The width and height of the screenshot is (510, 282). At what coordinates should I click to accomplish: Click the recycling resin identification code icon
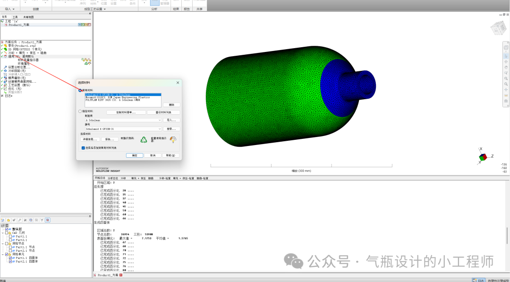(x=144, y=139)
